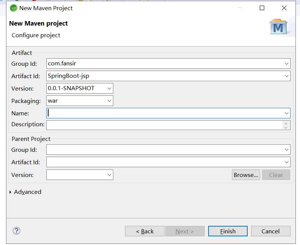
Task: Click the Description field scroll up arrow
Action: coord(286,123)
